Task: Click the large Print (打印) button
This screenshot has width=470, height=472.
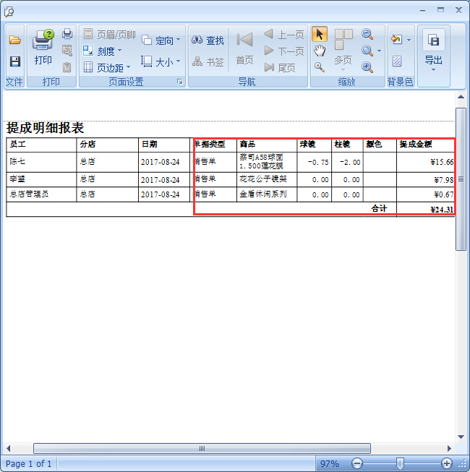Action: (43, 48)
